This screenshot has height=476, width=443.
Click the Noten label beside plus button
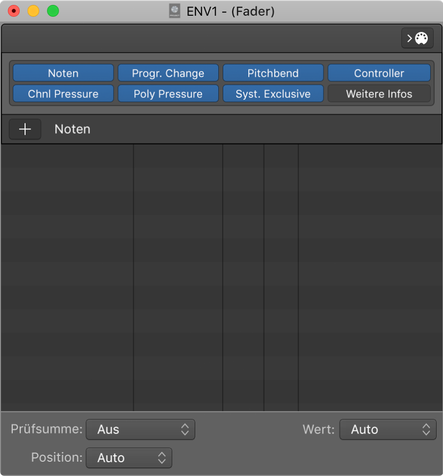[72, 129]
